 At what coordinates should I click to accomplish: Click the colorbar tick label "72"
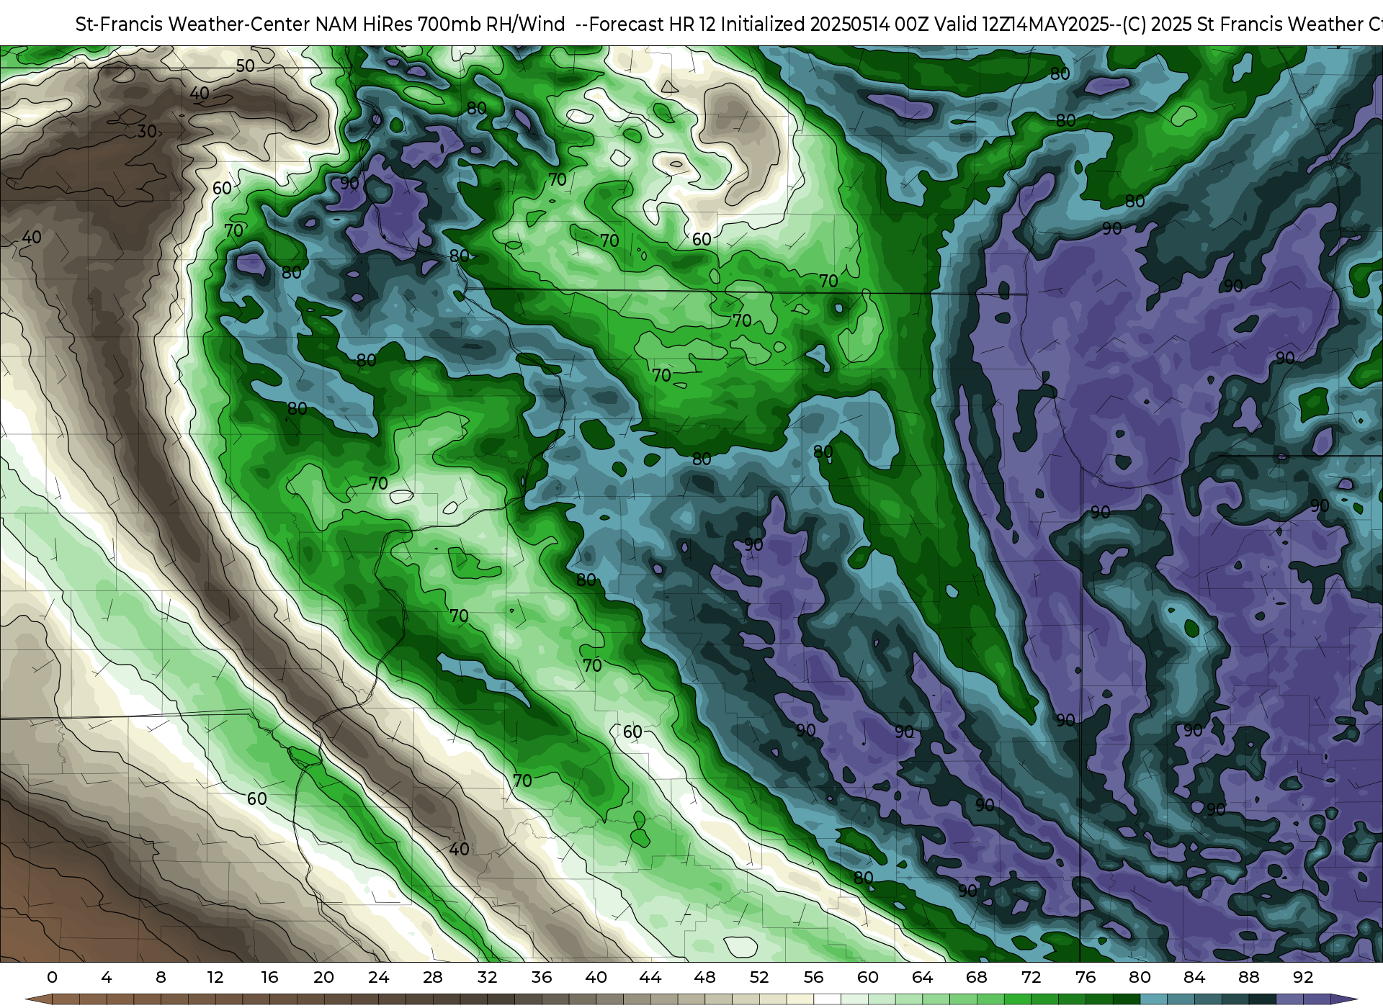pos(1031,977)
